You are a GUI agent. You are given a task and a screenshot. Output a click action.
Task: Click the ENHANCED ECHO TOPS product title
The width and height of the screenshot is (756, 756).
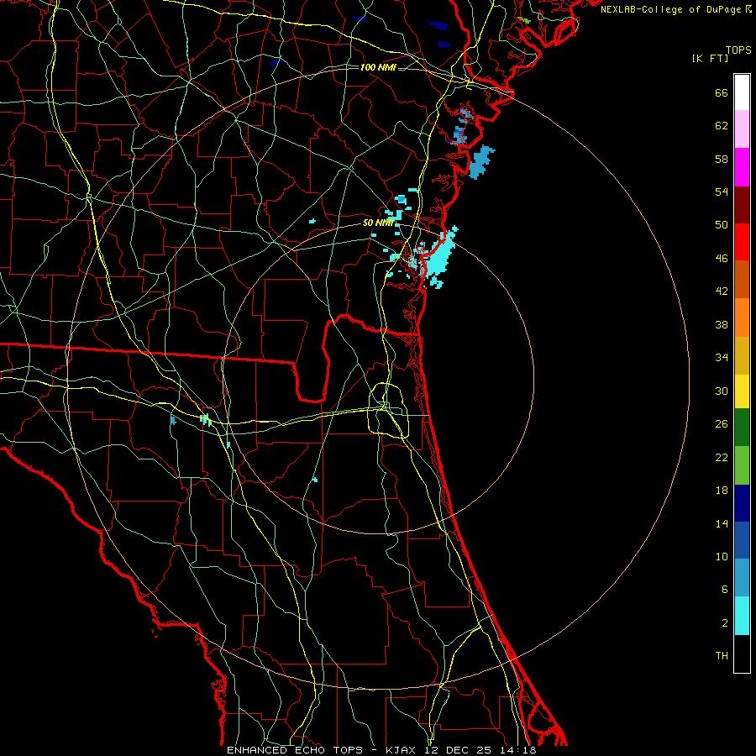click(294, 750)
